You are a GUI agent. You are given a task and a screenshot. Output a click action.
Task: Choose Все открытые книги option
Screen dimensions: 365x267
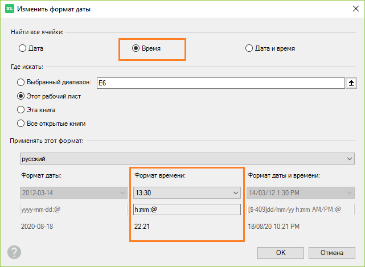coord(22,124)
